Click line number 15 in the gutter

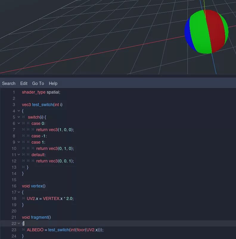(x=14, y=180)
